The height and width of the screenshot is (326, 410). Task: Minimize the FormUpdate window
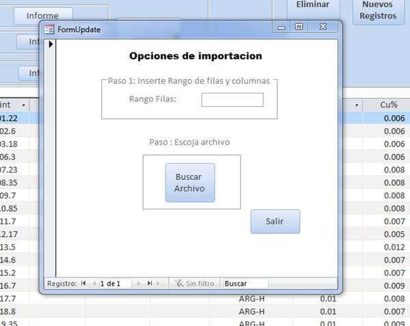point(282,27)
